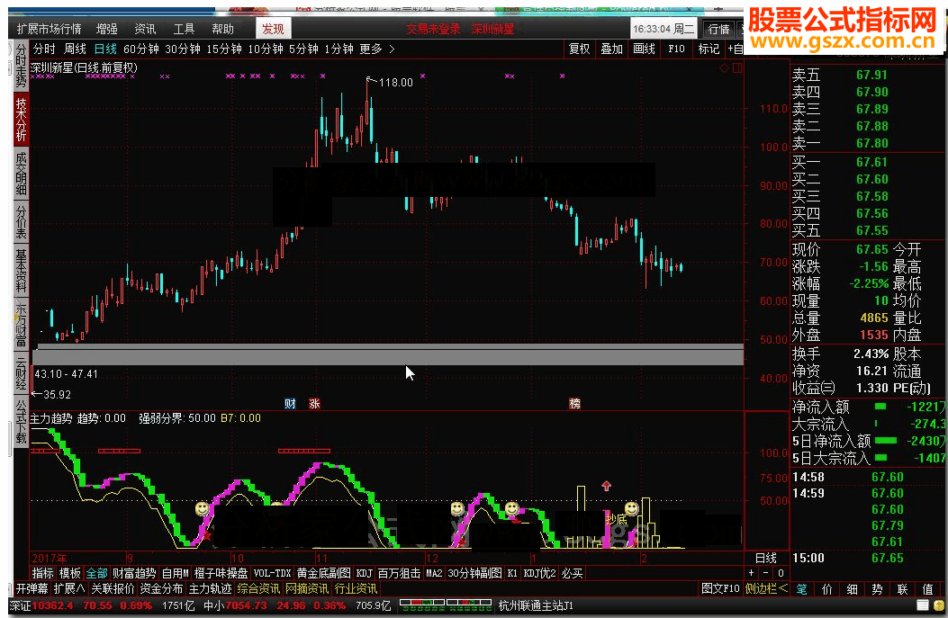Click the 标记 button
This screenshot has width=948, height=618.
tap(709, 49)
